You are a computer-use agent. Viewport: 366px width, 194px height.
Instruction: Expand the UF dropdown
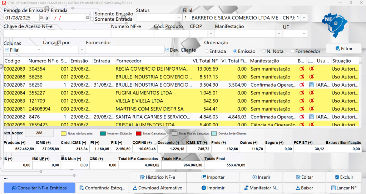[x=304, y=34]
